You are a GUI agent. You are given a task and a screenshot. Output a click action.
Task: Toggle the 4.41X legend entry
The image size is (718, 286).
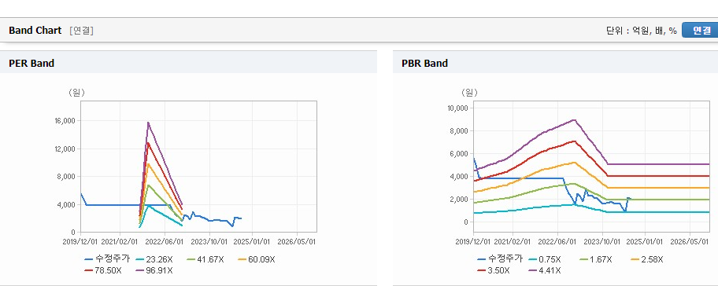(545, 270)
